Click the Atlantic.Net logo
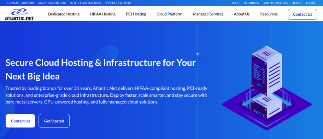 point(19,14)
